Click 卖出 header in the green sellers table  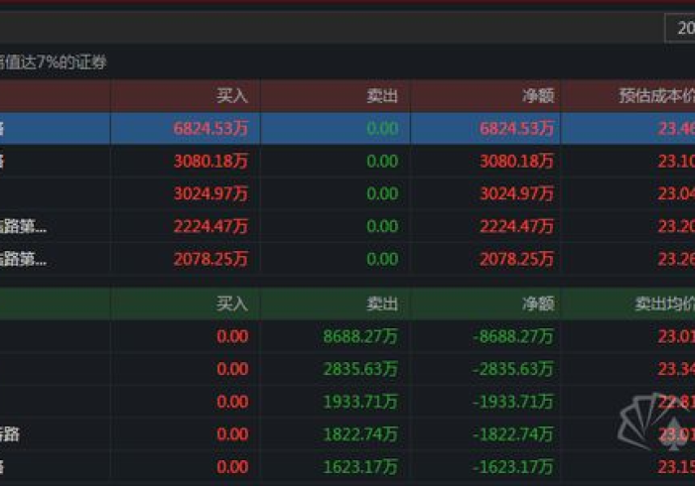point(381,304)
